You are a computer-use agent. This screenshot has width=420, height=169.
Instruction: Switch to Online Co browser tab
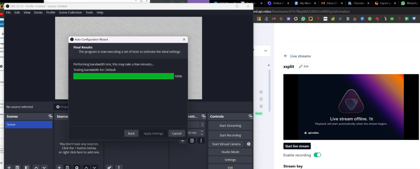pyautogui.click(x=277, y=3)
